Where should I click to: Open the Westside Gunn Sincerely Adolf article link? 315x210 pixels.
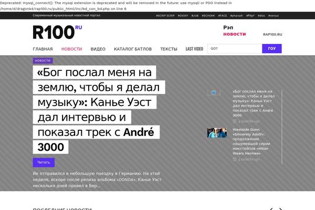pyautogui.click(x=251, y=141)
